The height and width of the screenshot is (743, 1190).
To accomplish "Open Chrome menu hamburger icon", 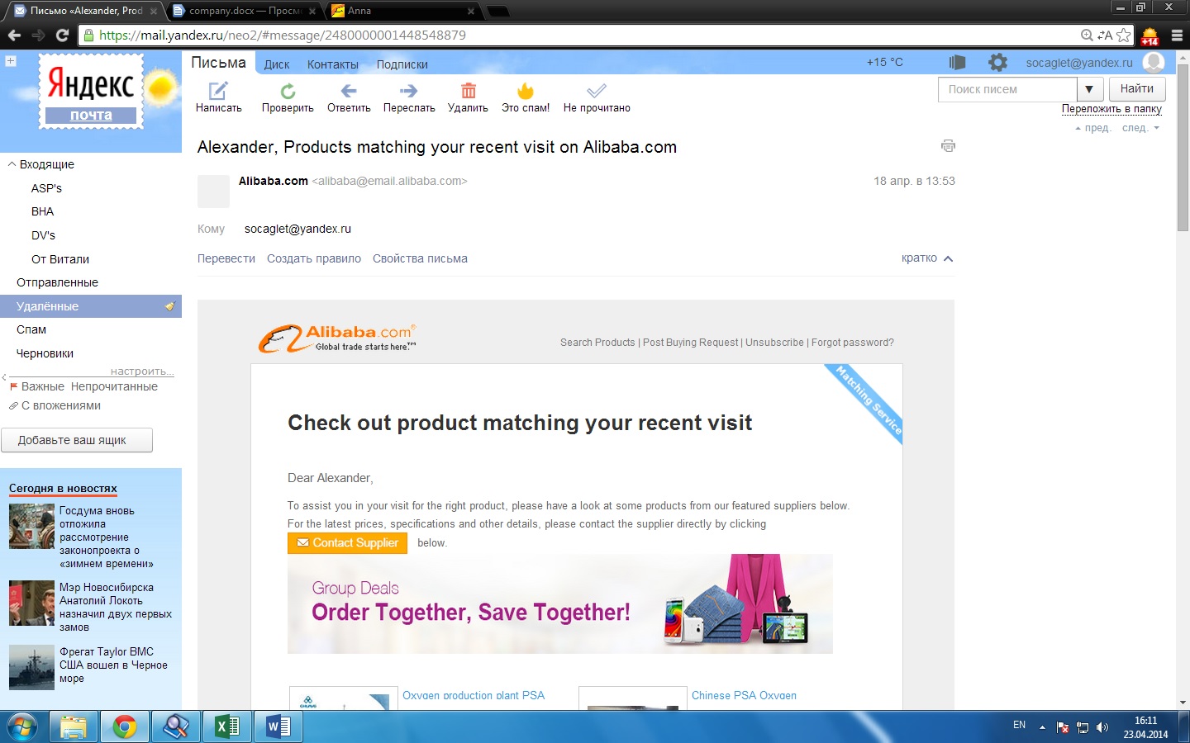I will 1178,35.
